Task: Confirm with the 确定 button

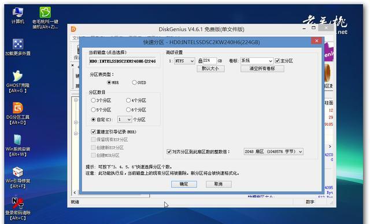Action: (x=184, y=184)
